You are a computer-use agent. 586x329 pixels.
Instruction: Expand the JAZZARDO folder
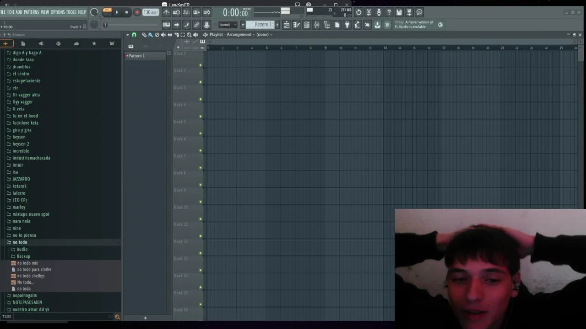(21, 179)
